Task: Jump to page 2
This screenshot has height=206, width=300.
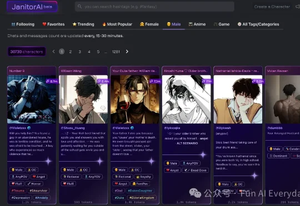Action: 71,51
